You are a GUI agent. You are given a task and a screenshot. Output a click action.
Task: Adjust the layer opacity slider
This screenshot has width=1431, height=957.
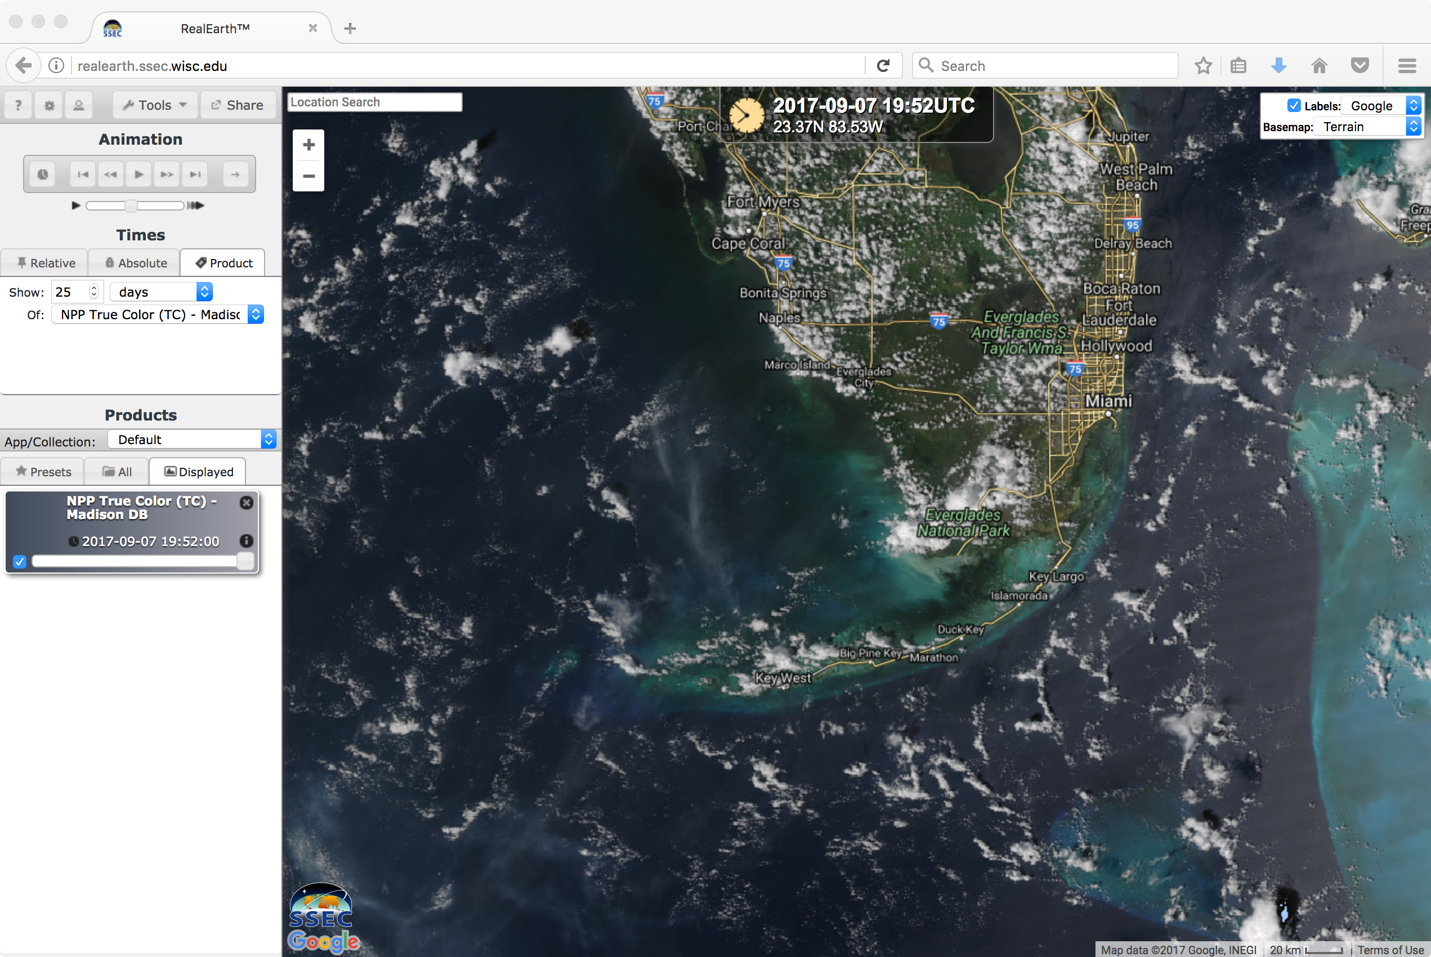[245, 561]
